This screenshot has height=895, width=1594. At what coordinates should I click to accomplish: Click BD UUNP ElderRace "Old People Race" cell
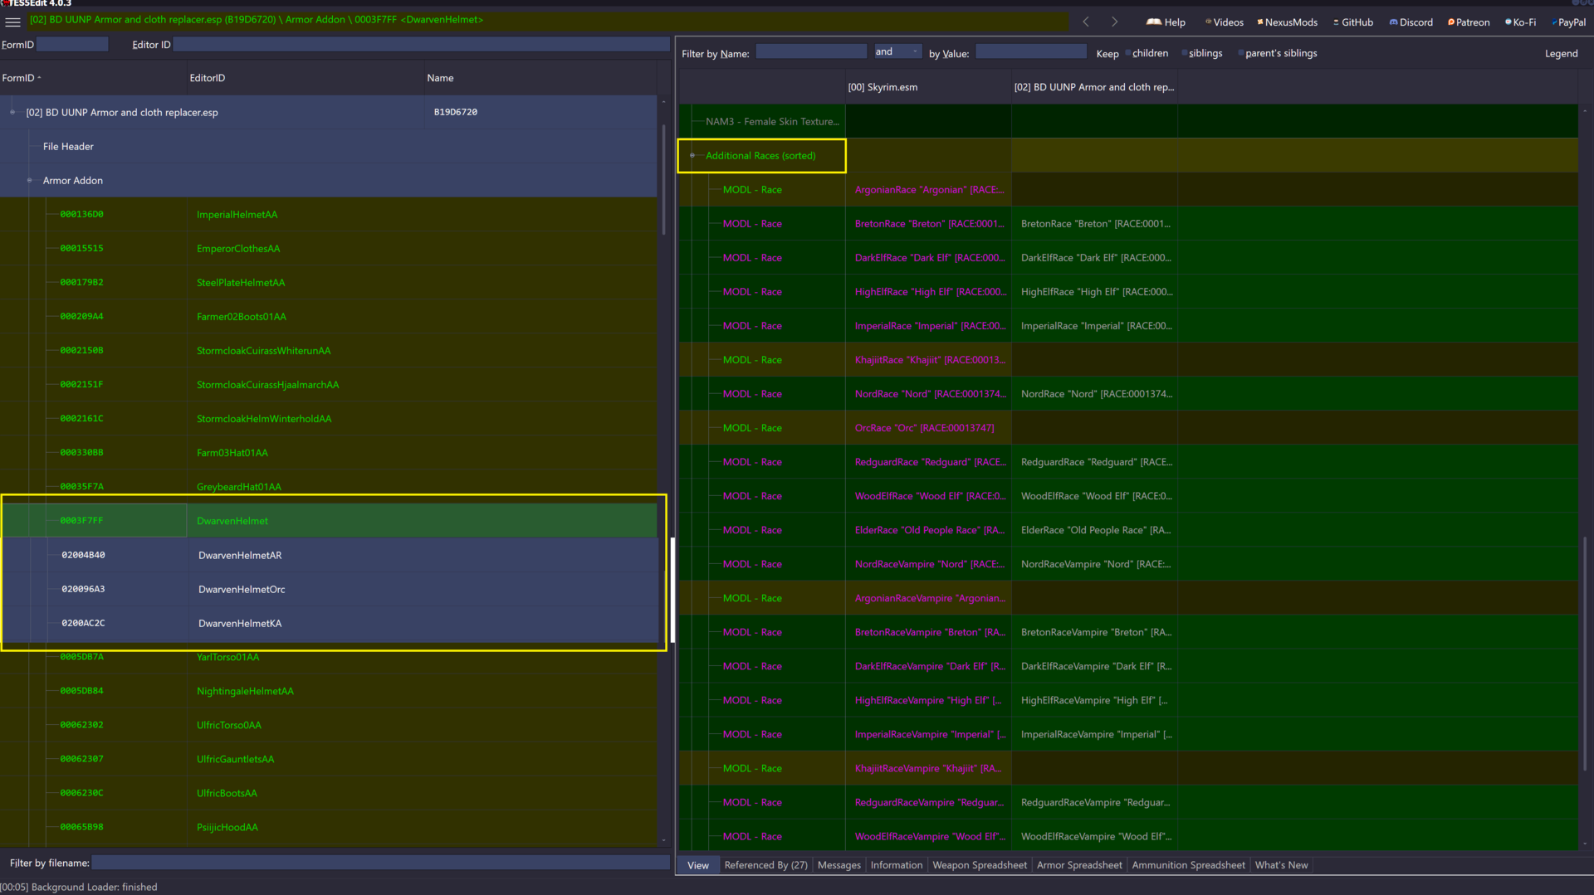[x=1094, y=530]
